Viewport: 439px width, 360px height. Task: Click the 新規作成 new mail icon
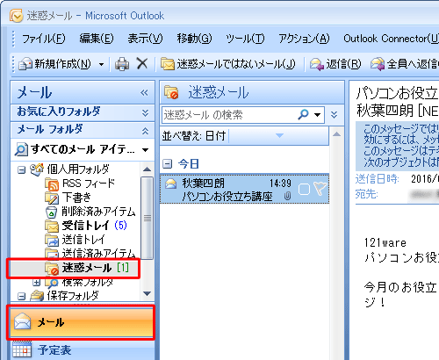(x=25, y=64)
